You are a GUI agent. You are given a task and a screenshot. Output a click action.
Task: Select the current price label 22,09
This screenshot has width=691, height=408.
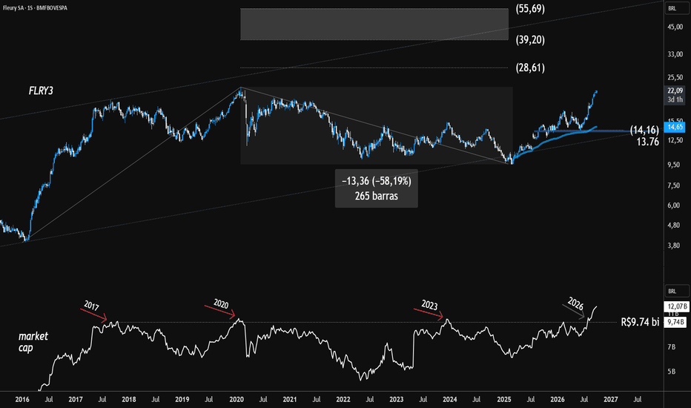pyautogui.click(x=675, y=91)
